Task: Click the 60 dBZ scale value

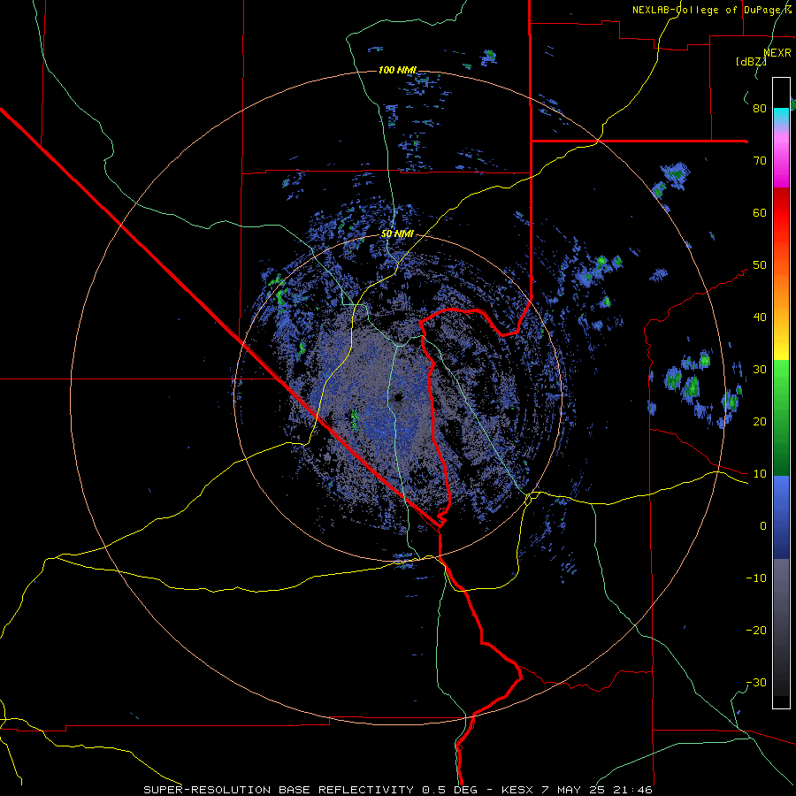Action: [760, 212]
